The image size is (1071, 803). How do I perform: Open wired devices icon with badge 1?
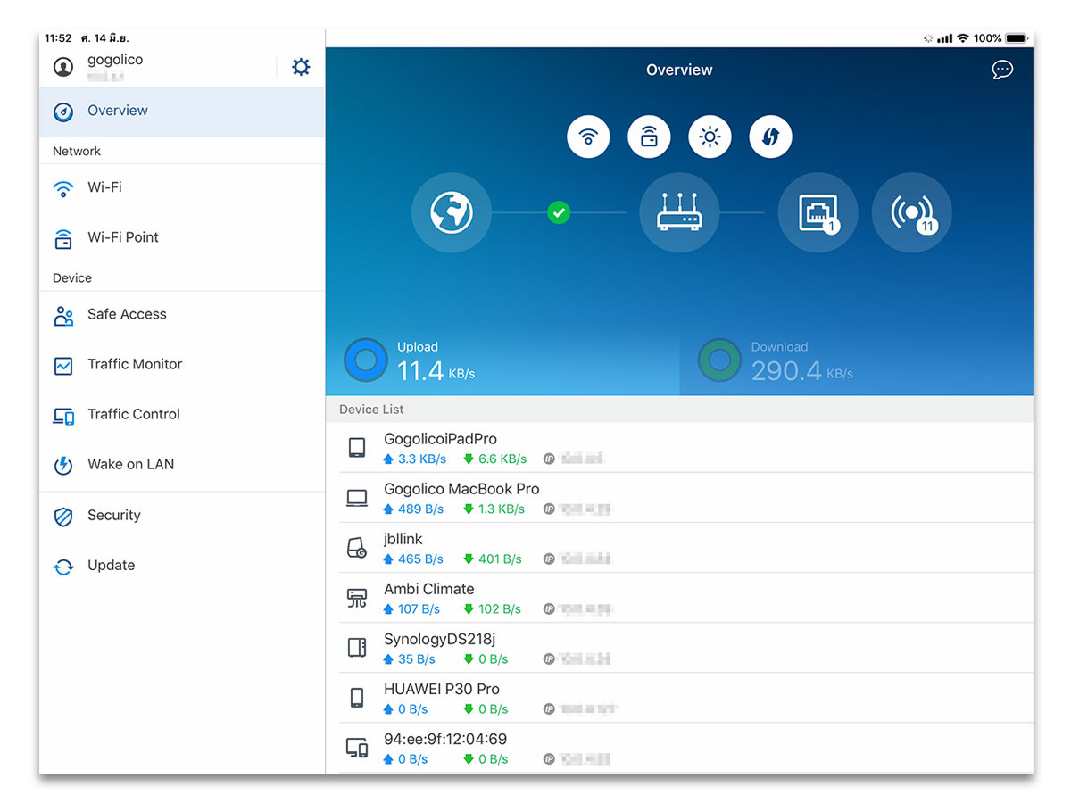pos(818,213)
